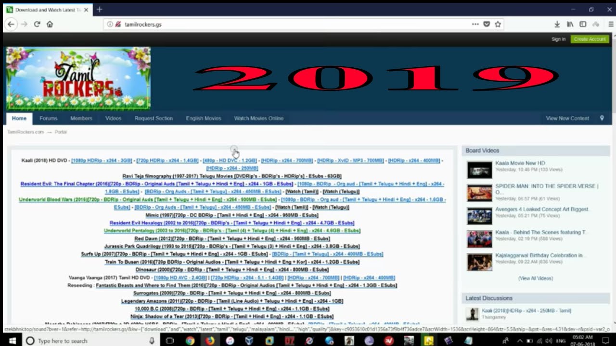Open the Windows Start menu
The width and height of the screenshot is (616, 346).
(12, 341)
